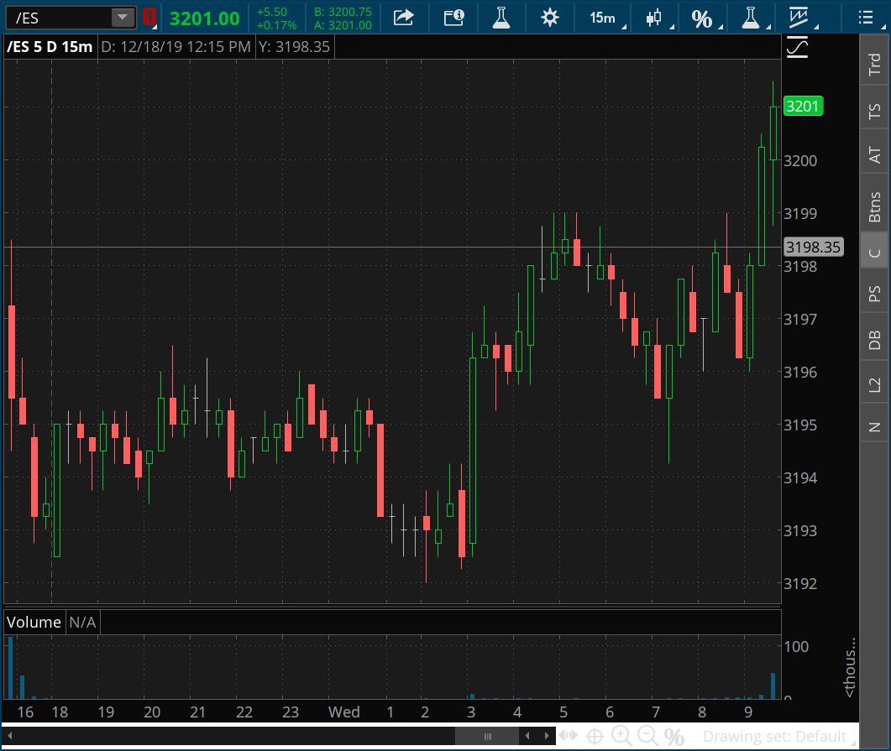Screen dimensions: 891x751
Task: Open the symbol selector dropdown arrow
Action: tap(123, 18)
